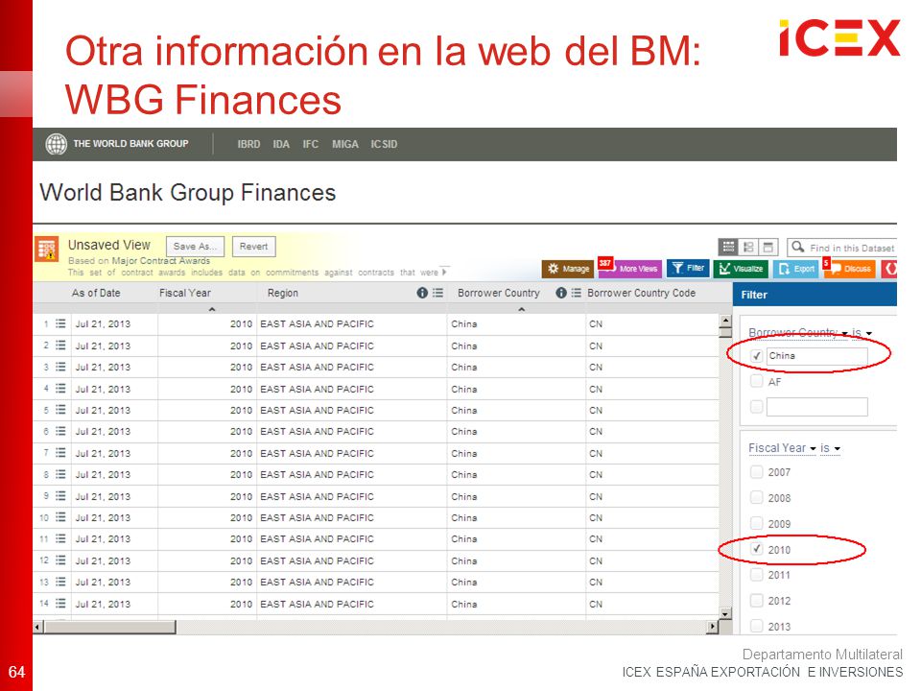This screenshot has height=691, width=921.
Task: Toggle the Filter pane button
Action: click(688, 268)
